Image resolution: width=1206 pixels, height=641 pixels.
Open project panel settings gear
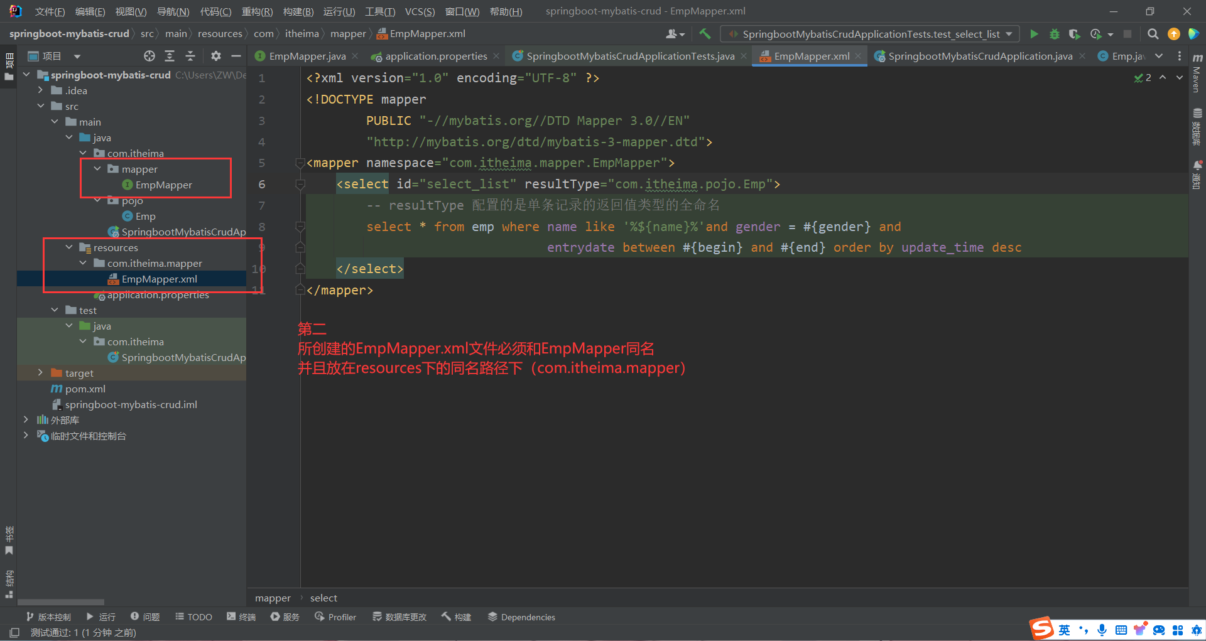tap(215, 56)
